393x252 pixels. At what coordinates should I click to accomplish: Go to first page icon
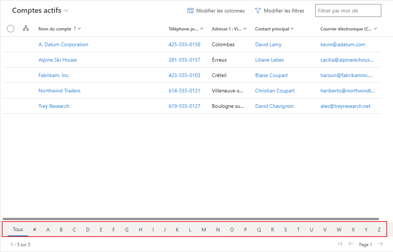click(340, 244)
